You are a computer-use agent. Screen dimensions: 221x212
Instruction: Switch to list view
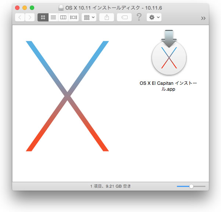pos(53,17)
